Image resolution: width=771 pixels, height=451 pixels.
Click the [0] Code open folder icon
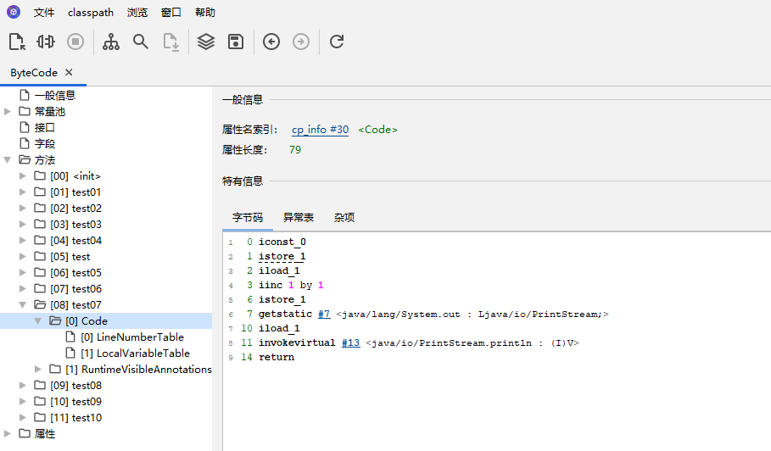pos(55,320)
